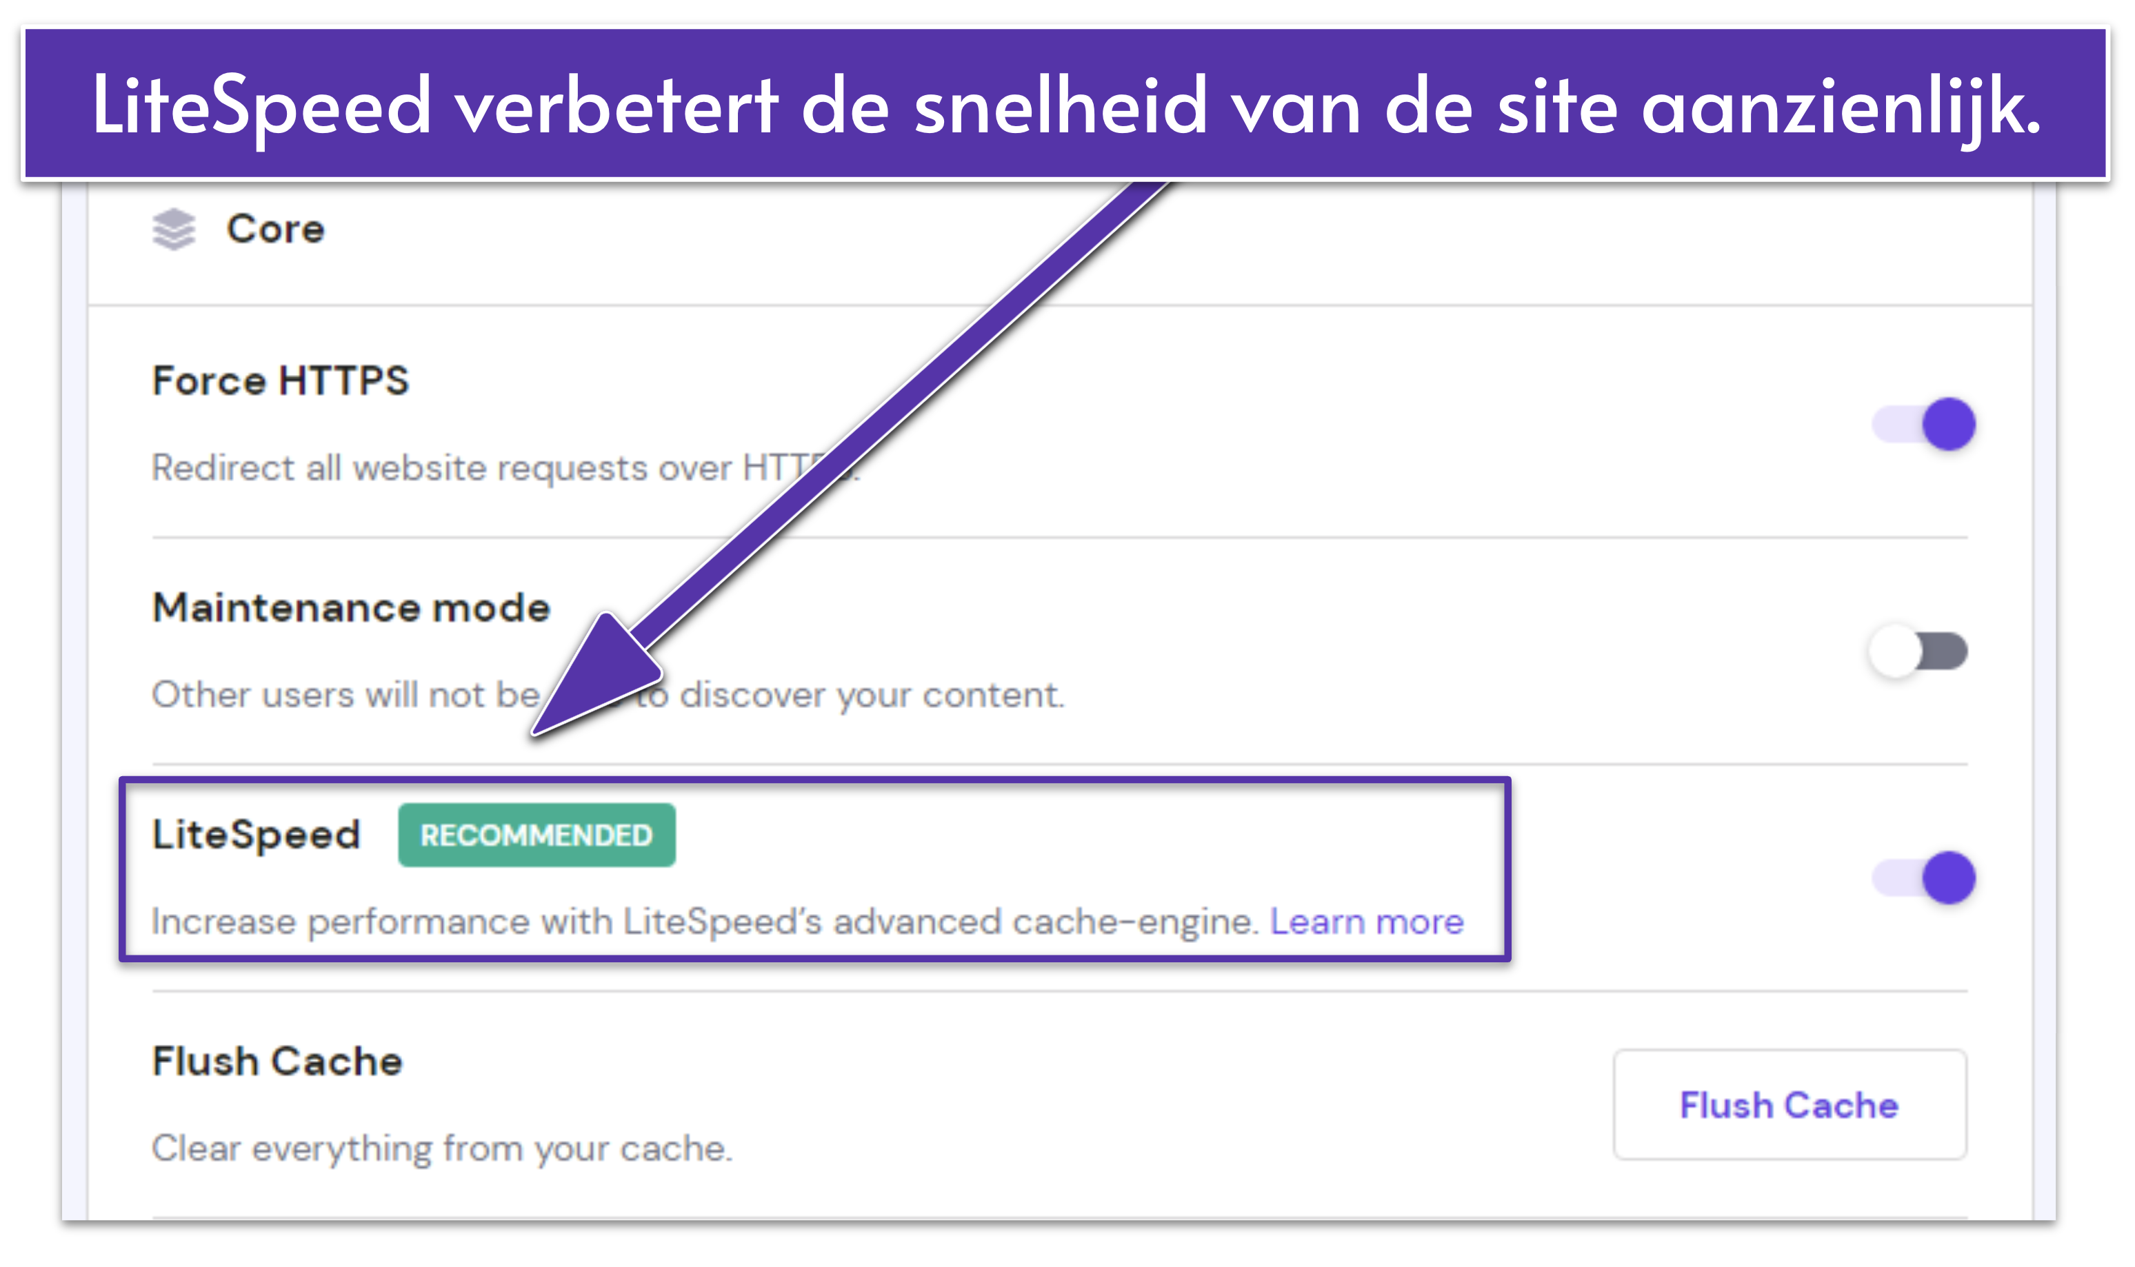Click the LiteSpeed title beside the RECOMMENDED badge
Screen dimensions: 2135x1267
coord(257,835)
